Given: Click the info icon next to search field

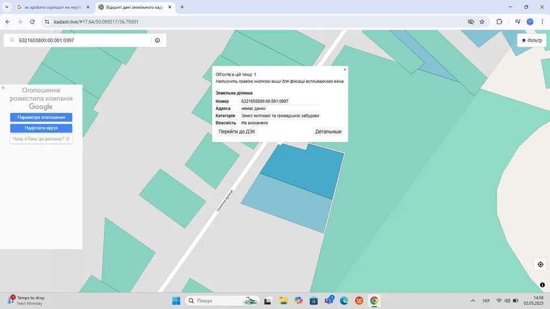Looking at the screenshot, I should coord(157,40).
